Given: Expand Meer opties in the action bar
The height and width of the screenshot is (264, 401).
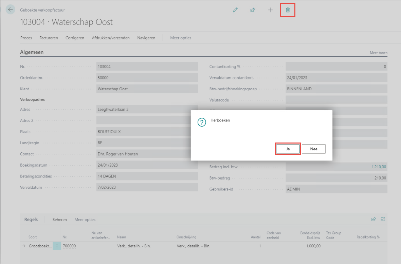Looking at the screenshot, I should [180, 38].
